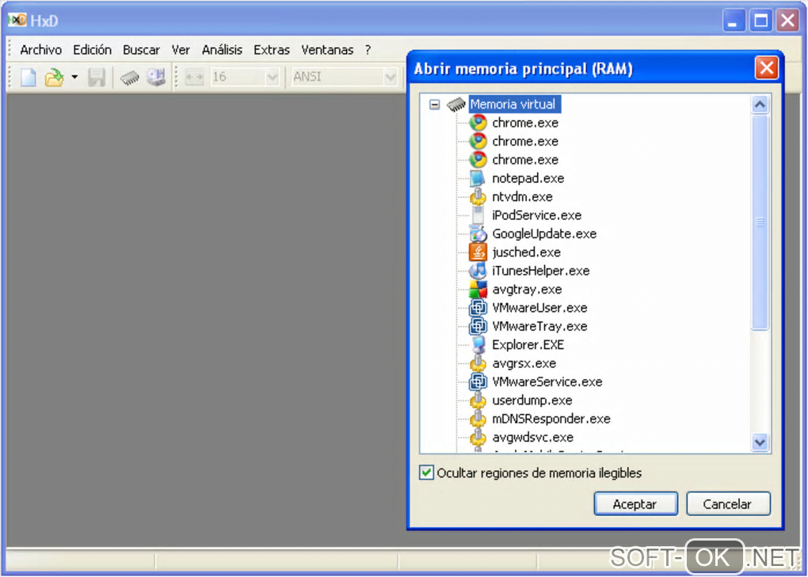Click the Explorer.EXE computer icon

pyautogui.click(x=478, y=344)
